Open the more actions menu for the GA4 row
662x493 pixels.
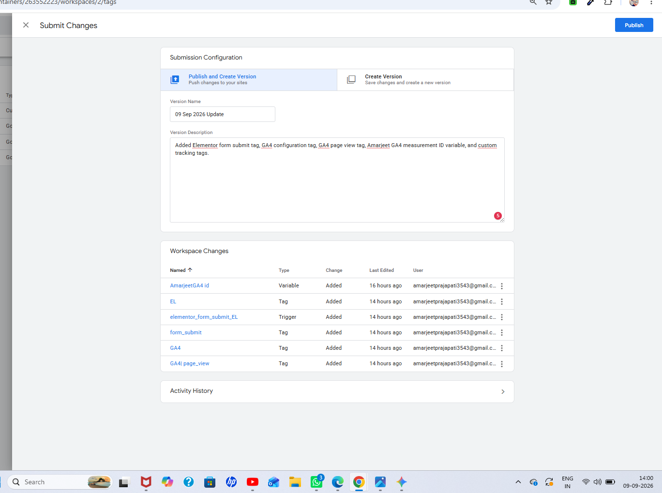pos(502,348)
